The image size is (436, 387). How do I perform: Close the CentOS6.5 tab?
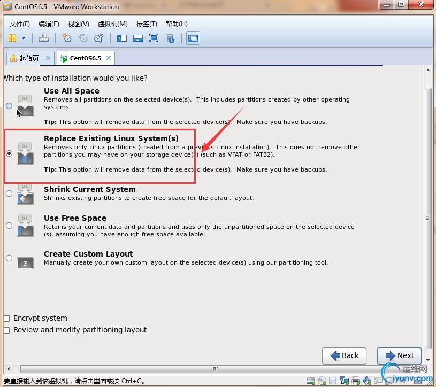pos(109,58)
